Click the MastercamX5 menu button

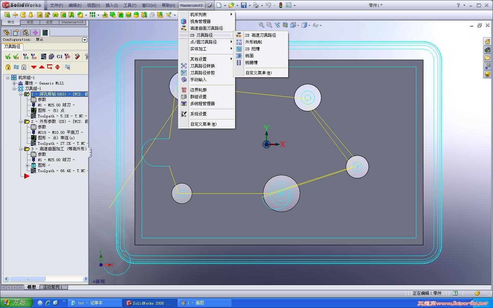point(191,5)
